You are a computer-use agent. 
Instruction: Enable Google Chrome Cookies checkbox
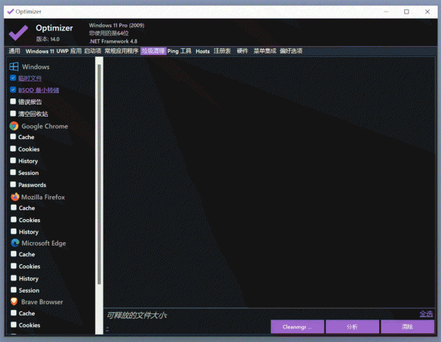[x=13, y=149]
